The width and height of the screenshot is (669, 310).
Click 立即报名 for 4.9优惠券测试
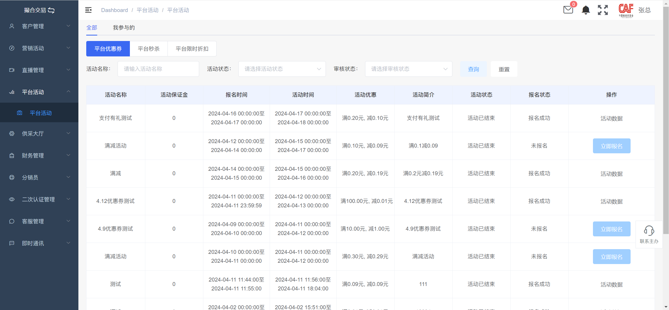611,229
